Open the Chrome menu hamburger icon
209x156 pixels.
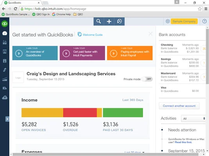[x=206, y=9]
